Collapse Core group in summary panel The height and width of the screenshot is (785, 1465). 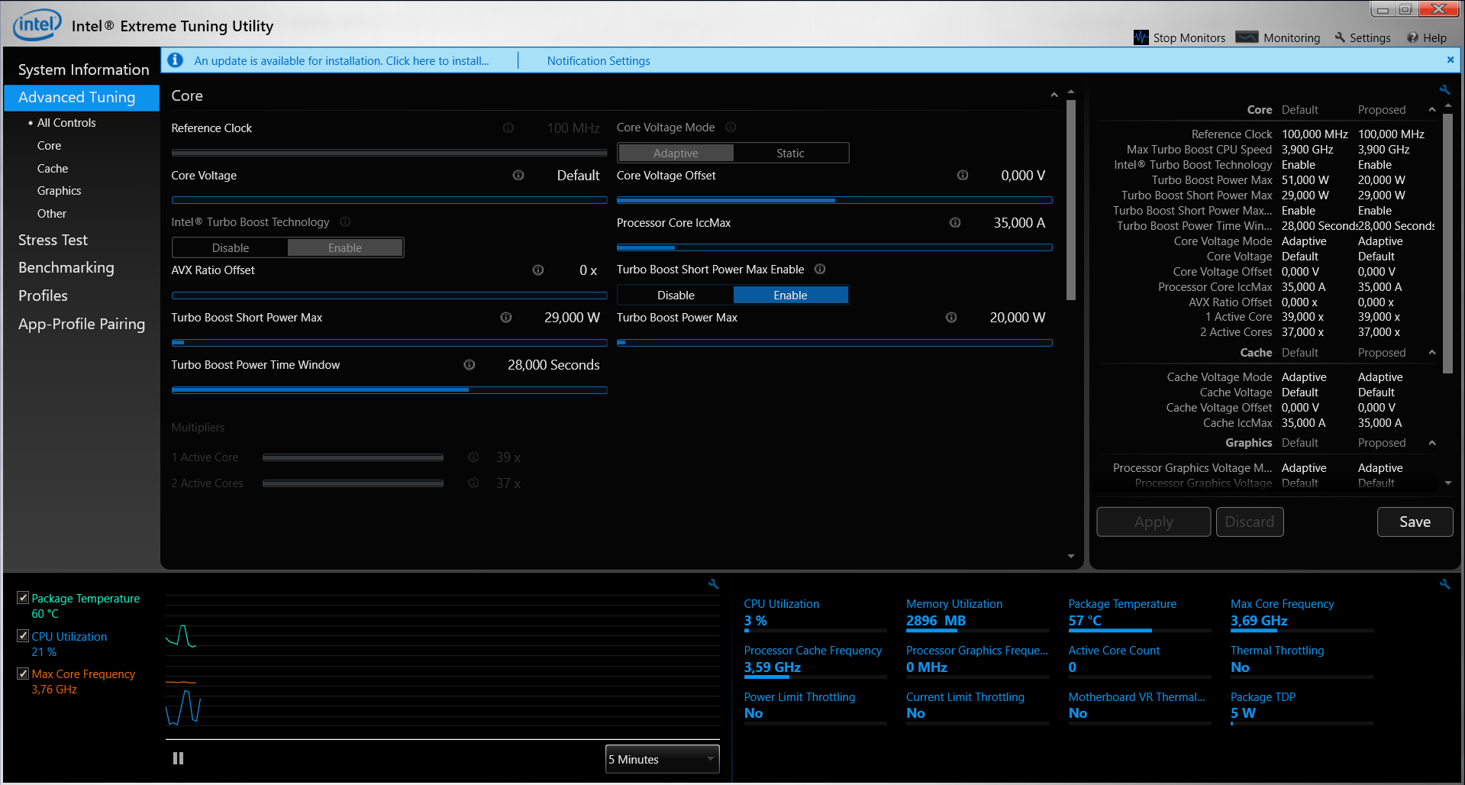coord(1432,110)
